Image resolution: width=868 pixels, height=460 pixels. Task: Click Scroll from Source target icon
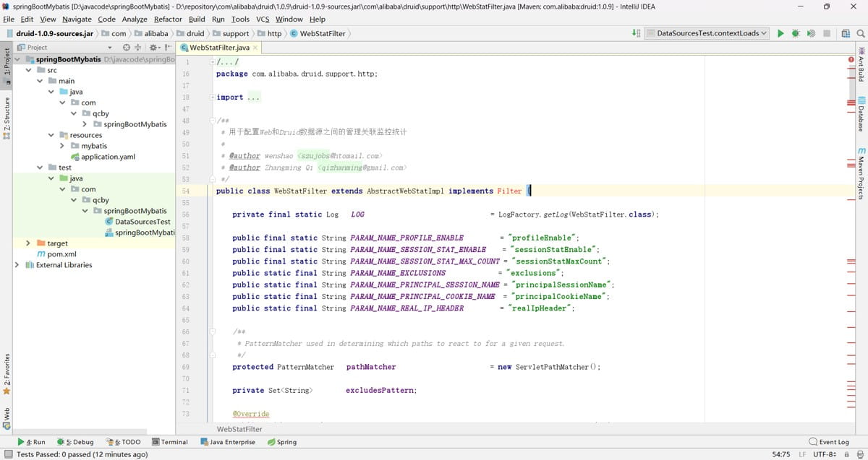pos(127,47)
